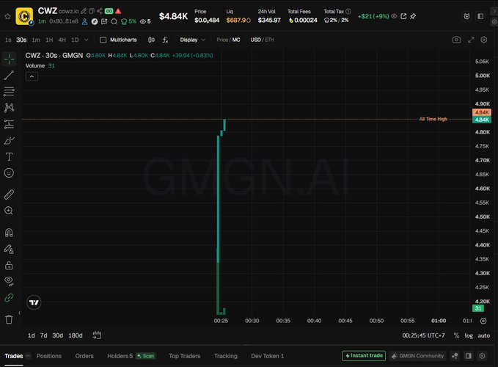Collapse the indicator legend chevron
This screenshot has width=498, height=367.
tap(32, 76)
